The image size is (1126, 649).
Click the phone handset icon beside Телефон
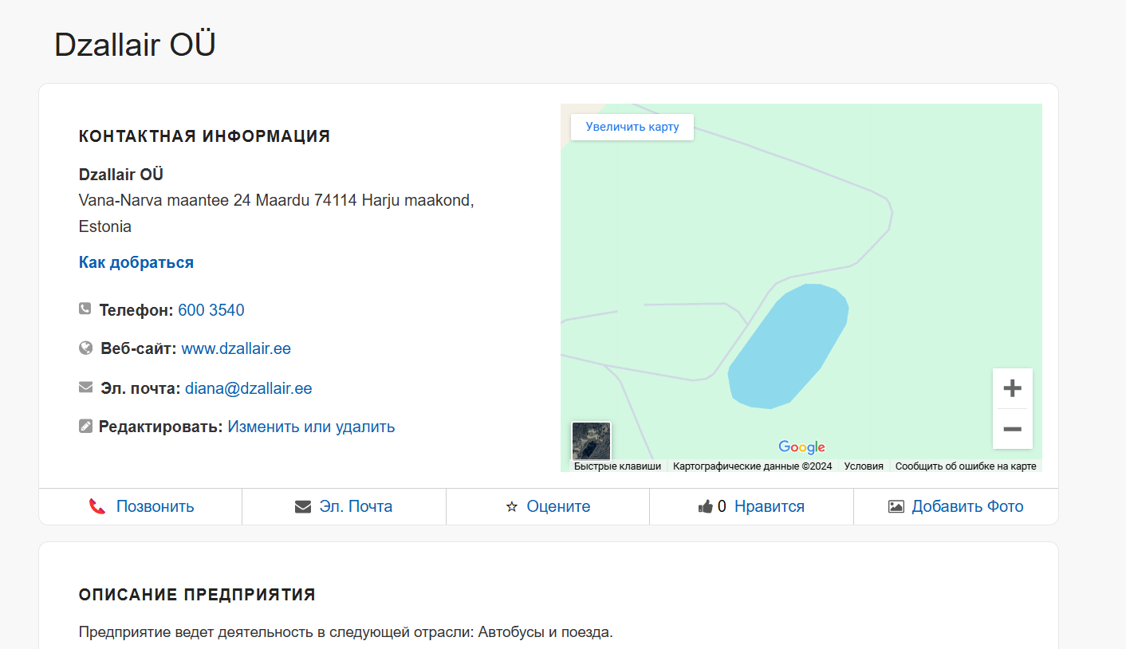(x=85, y=309)
